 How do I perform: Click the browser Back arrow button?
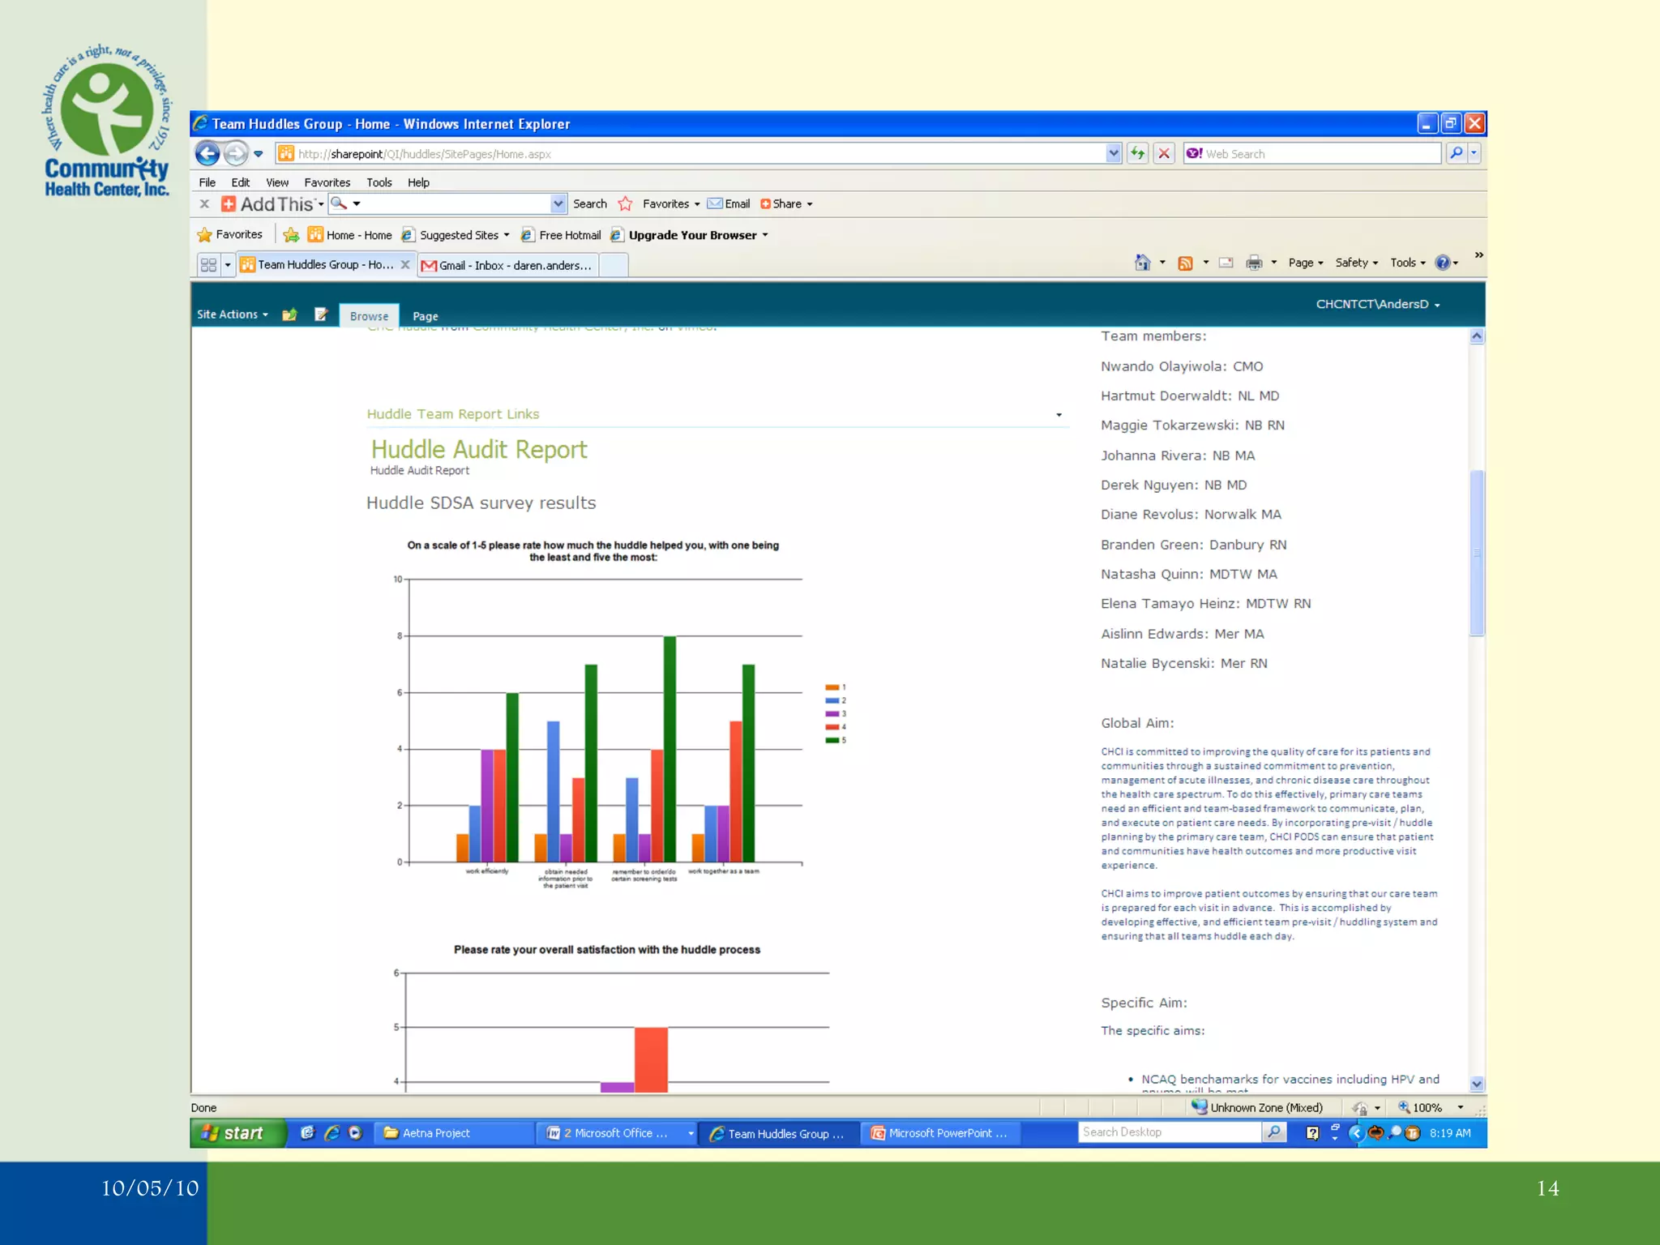tap(207, 153)
